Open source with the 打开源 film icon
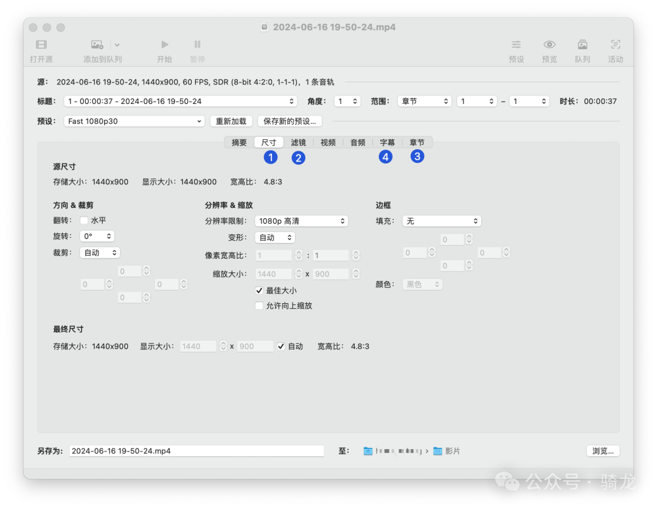The height and width of the screenshot is (508, 657). (x=41, y=45)
